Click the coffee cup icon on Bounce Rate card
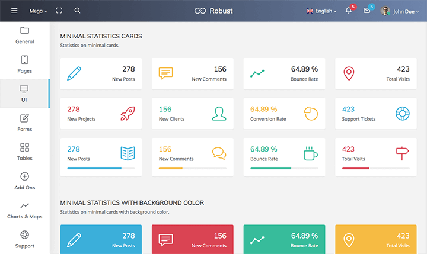 (x=311, y=153)
